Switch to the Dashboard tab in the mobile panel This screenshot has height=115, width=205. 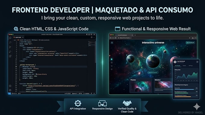(x=177, y=66)
